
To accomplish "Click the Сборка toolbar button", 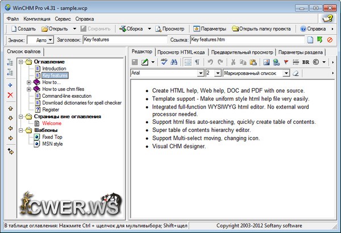I will 131,29.
